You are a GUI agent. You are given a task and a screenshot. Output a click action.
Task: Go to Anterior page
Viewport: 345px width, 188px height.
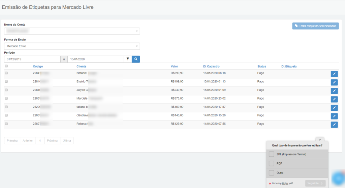point(28,141)
